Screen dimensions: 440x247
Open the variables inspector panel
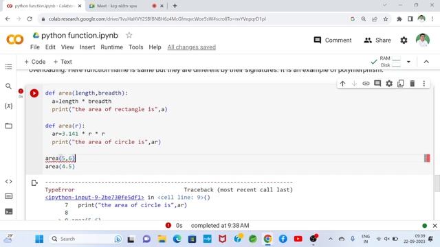[9, 106]
